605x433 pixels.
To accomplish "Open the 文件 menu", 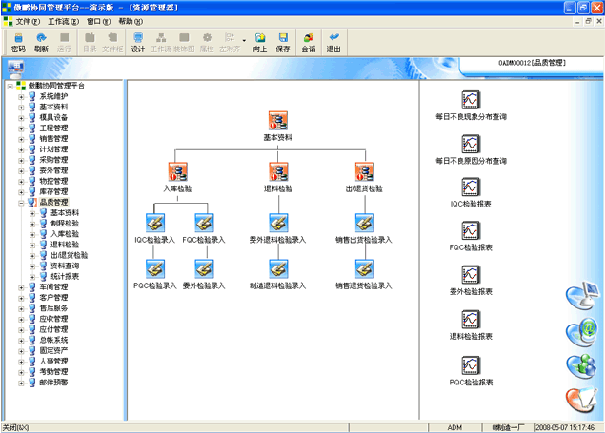I will (27, 21).
